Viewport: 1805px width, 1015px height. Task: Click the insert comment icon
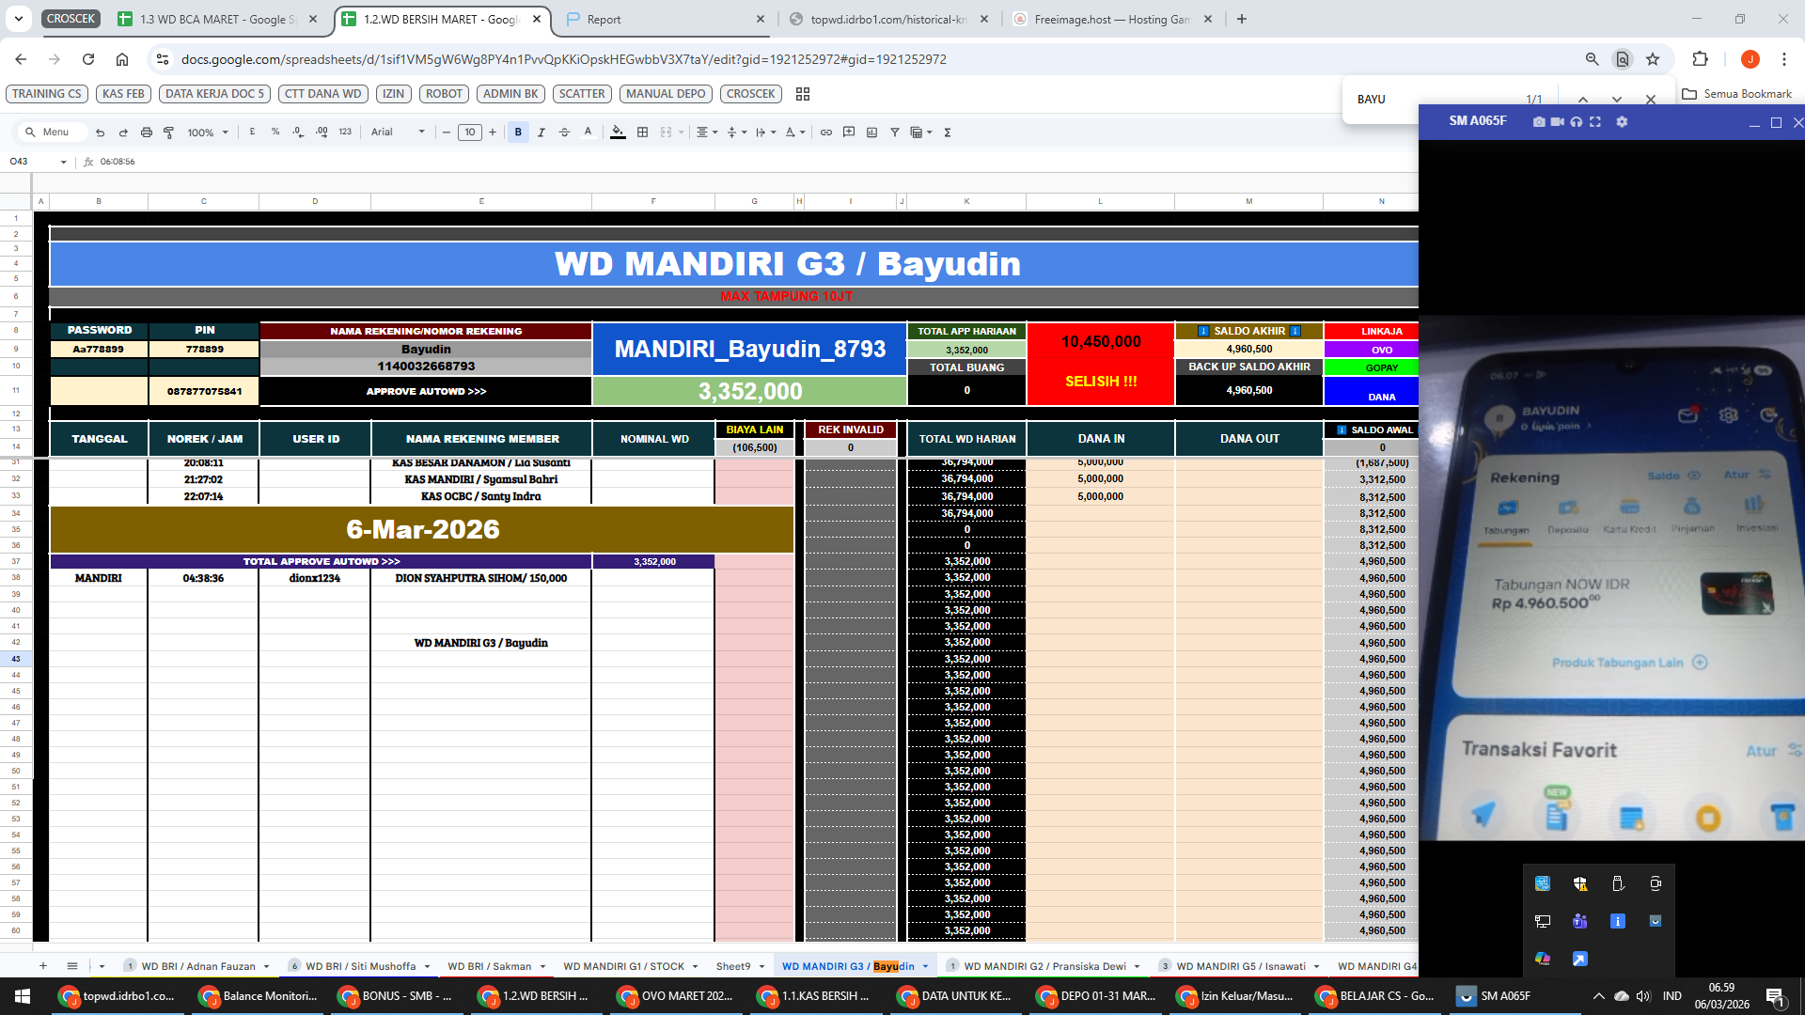click(x=849, y=133)
